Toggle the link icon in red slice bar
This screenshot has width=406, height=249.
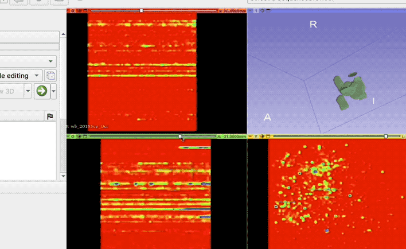[x=79, y=11]
